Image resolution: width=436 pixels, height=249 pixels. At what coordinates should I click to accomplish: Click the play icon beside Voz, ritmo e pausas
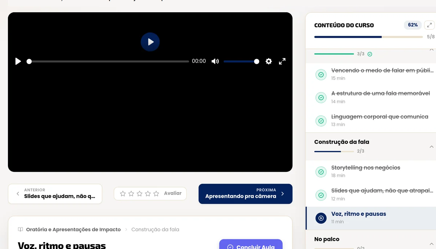pos(321,218)
